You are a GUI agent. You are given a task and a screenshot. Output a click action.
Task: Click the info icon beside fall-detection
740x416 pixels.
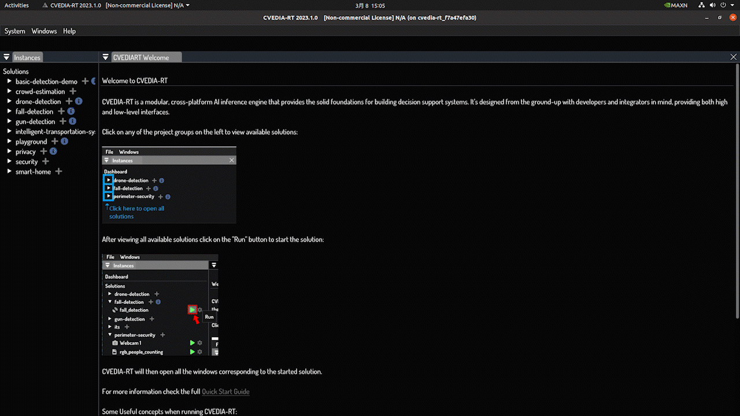coord(71,112)
